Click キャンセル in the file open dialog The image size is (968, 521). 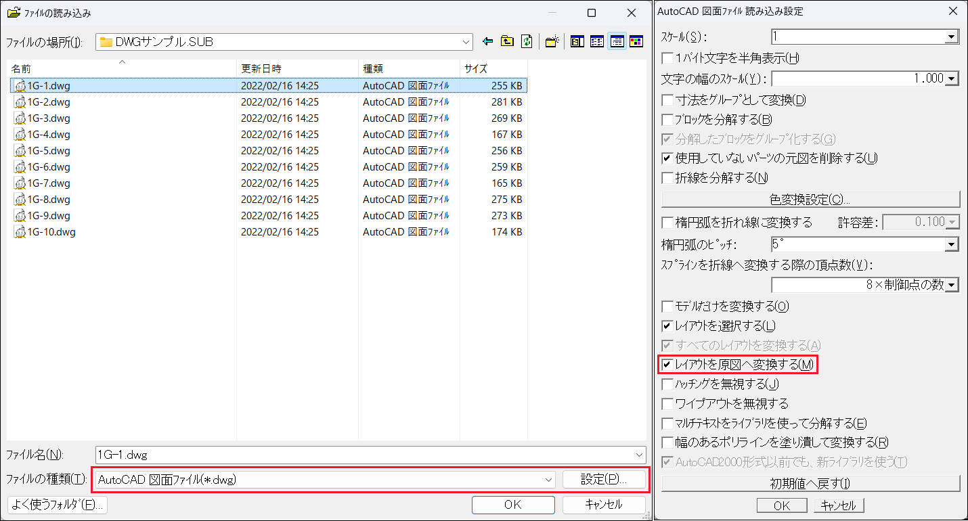[x=604, y=505]
